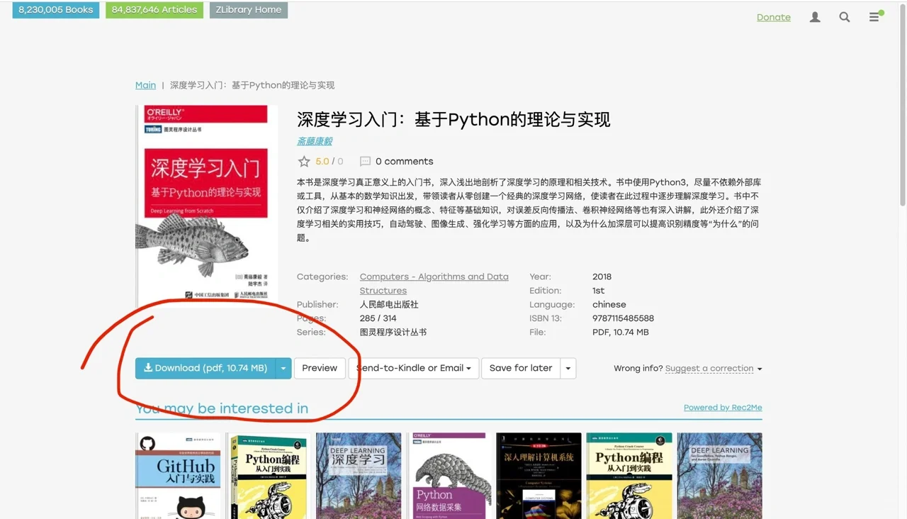Click the Save for later button
The height and width of the screenshot is (519, 907).
point(521,368)
